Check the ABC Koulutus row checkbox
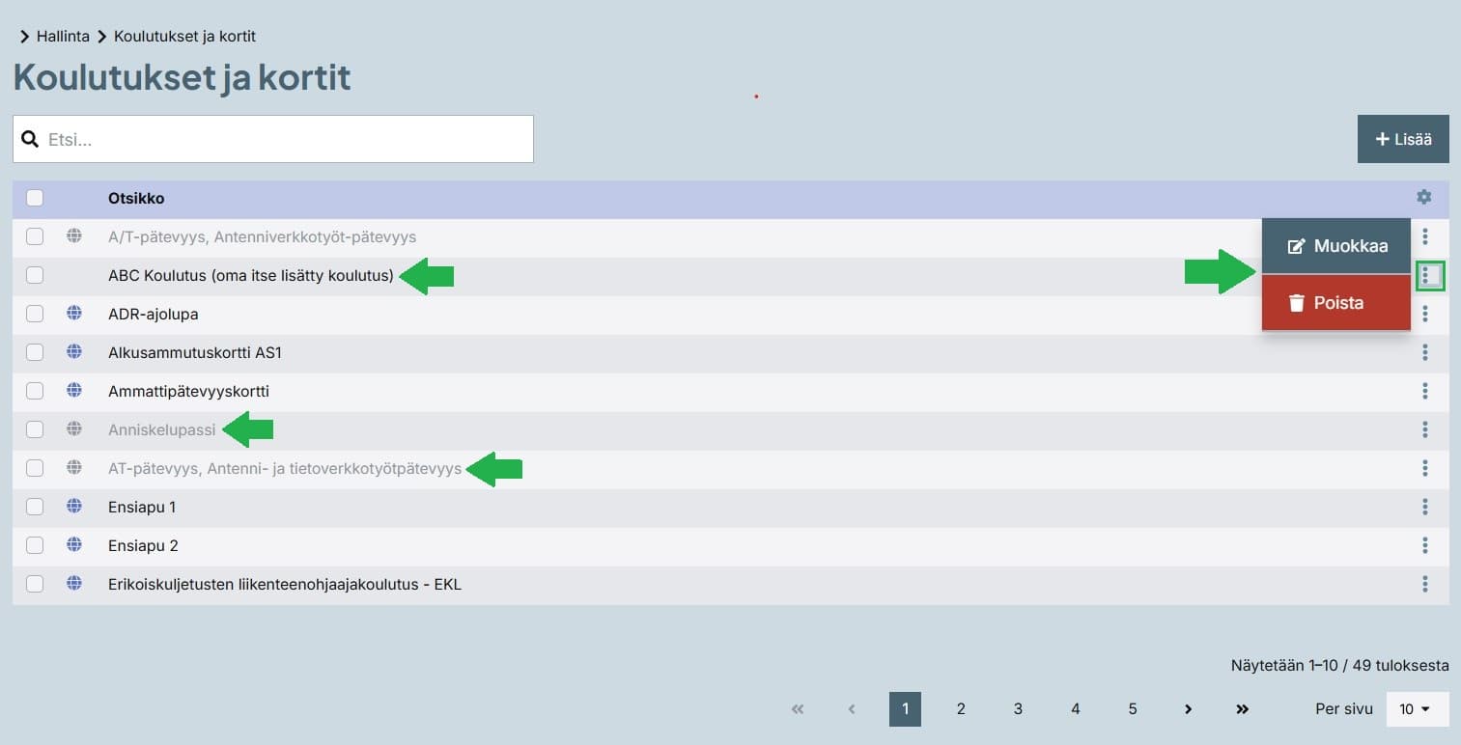The image size is (1461, 745). click(x=35, y=275)
